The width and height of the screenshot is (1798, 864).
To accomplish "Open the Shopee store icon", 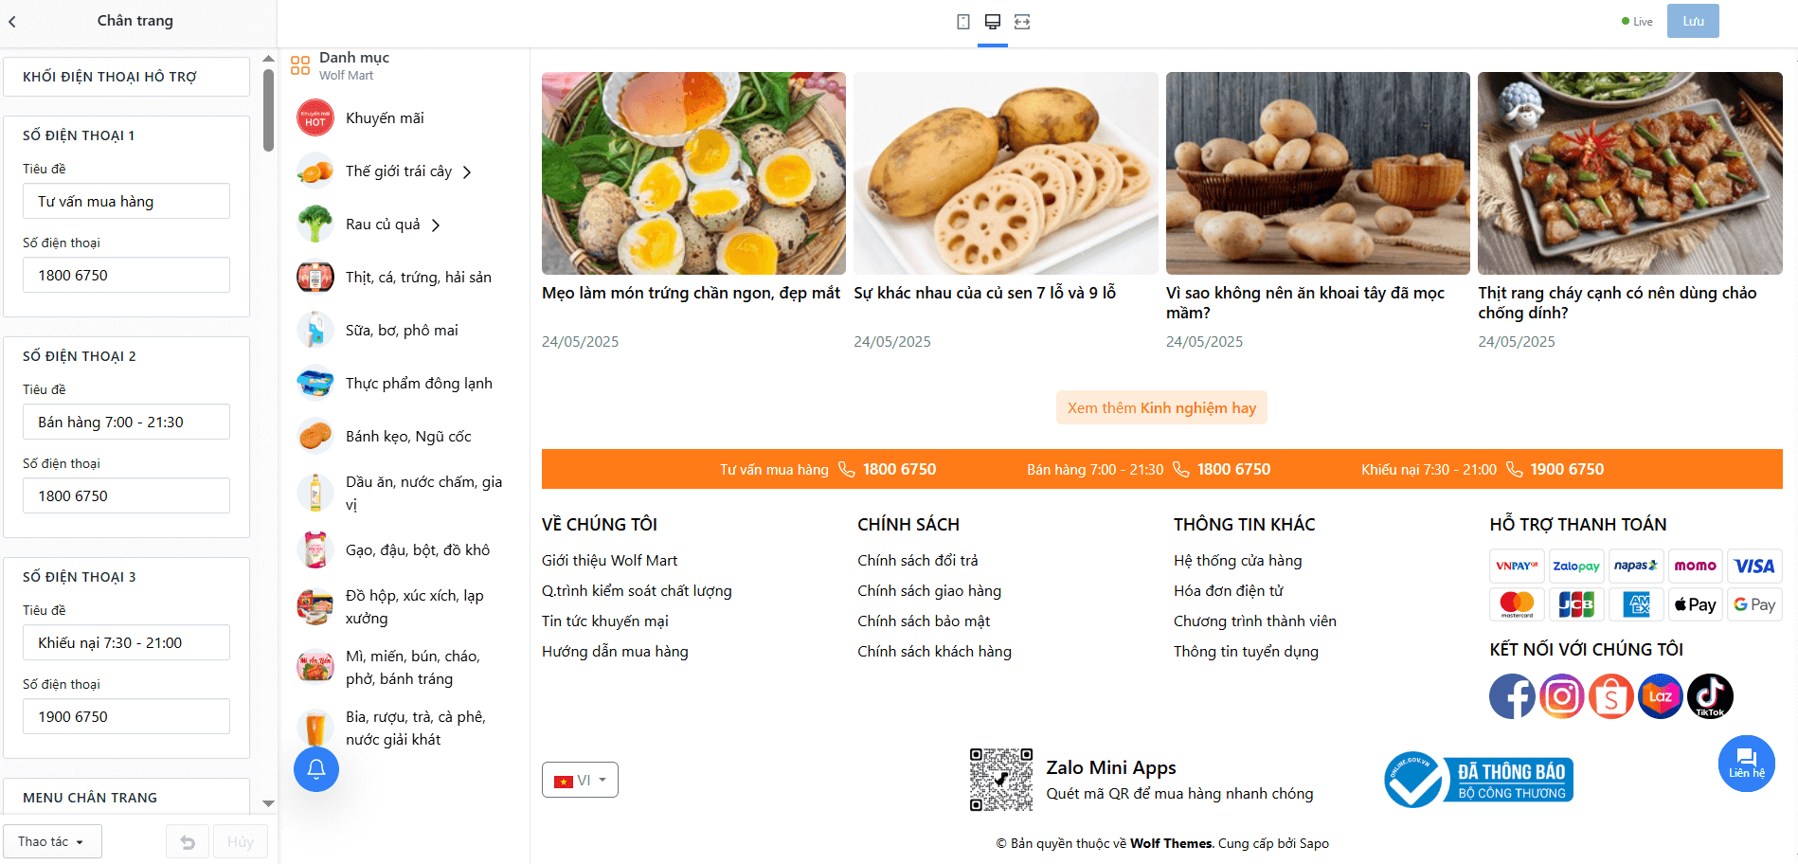I will 1611,696.
